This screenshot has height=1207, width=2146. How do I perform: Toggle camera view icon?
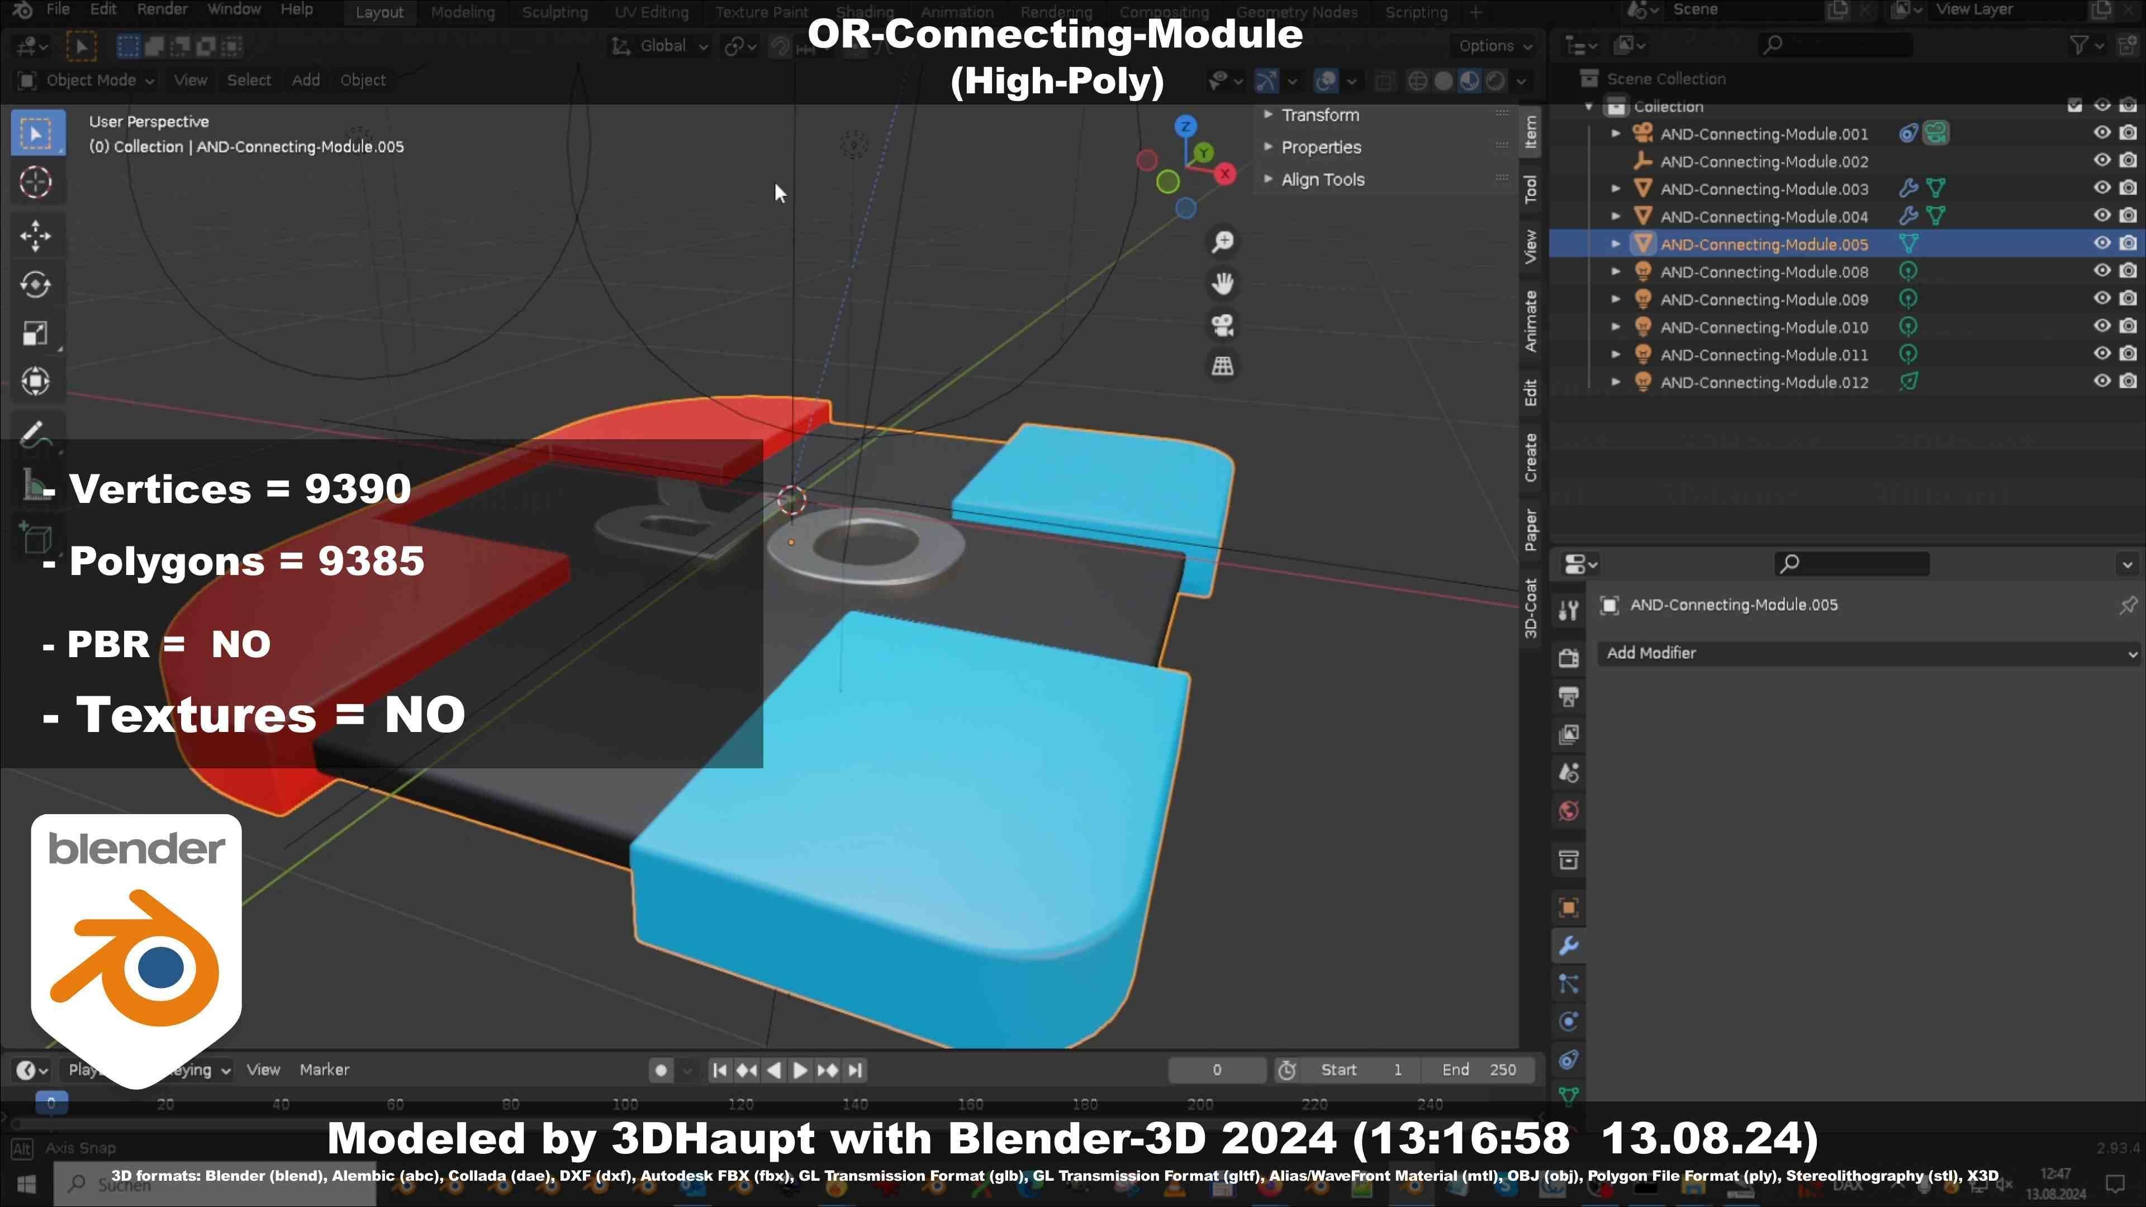(x=1222, y=325)
